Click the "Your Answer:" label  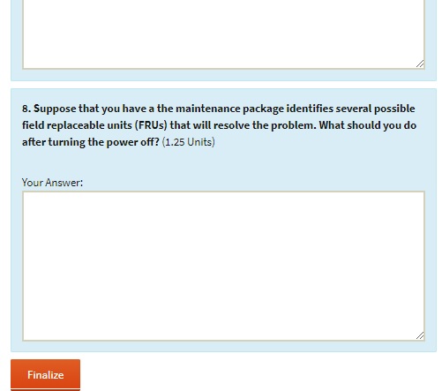tap(52, 183)
